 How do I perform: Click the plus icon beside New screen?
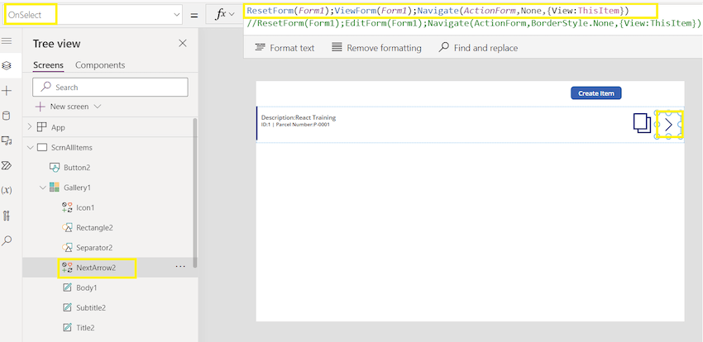pyautogui.click(x=41, y=107)
